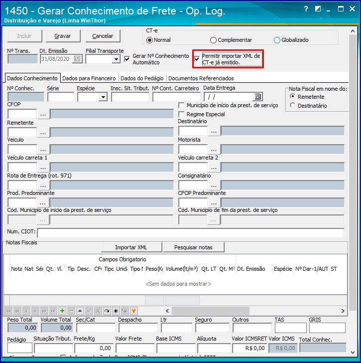The image size is (361, 363).
Task: Click into the Num. CIOT field
Action: click(x=190, y=232)
